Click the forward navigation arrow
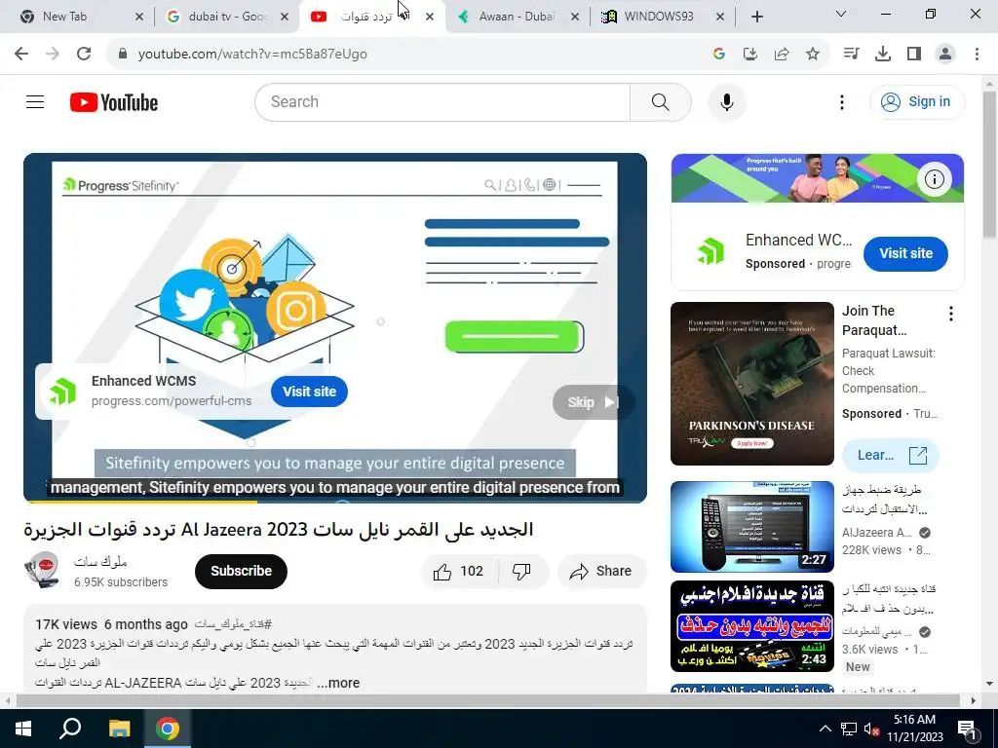This screenshot has height=748, width=998. tap(53, 55)
